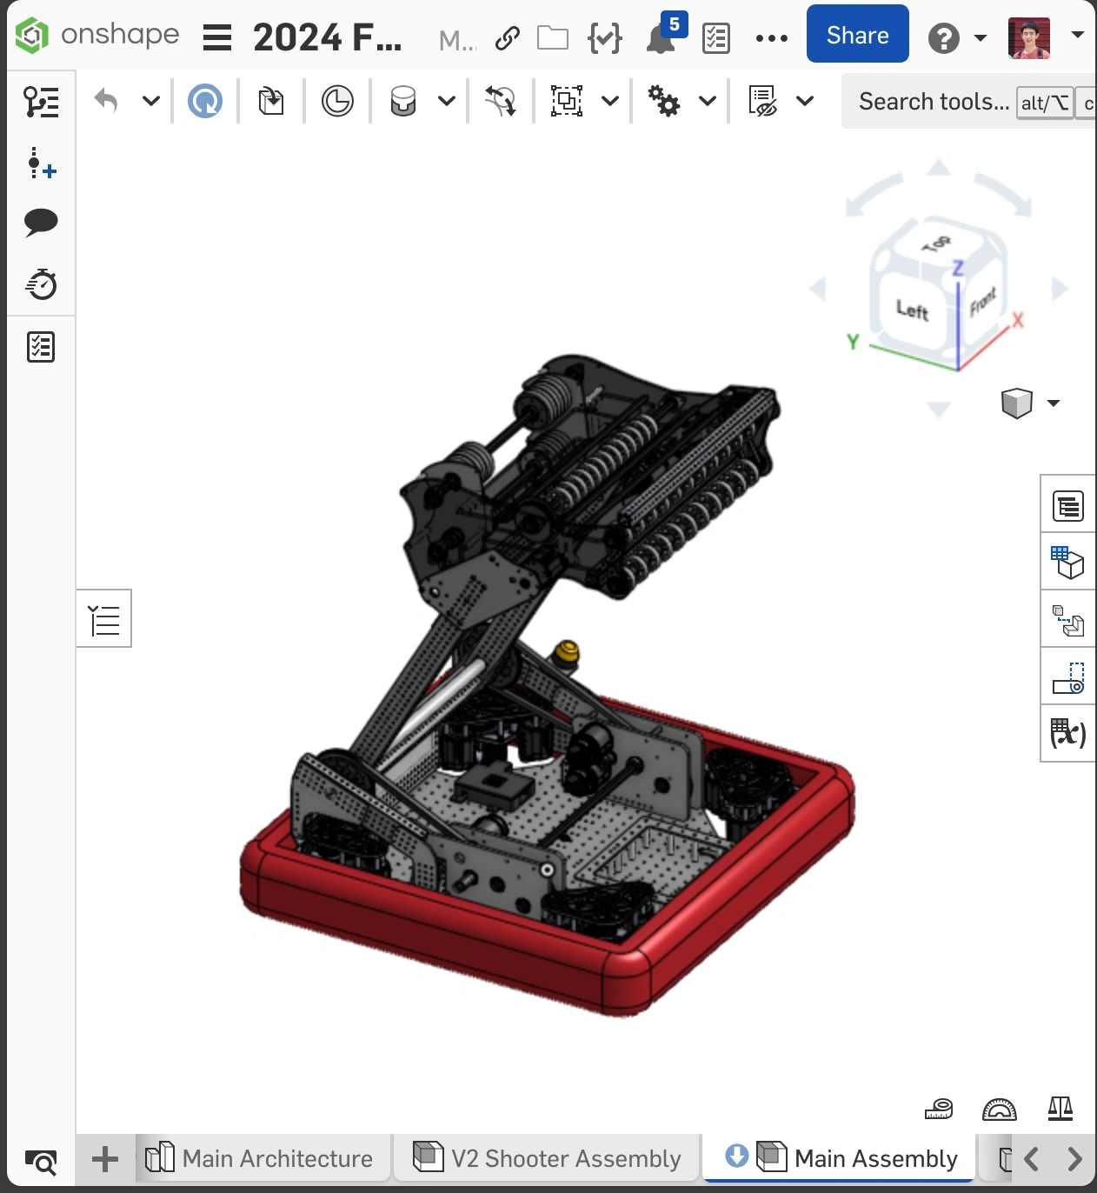Select the gears relation tool
The width and height of the screenshot is (1097, 1193).
click(x=664, y=101)
